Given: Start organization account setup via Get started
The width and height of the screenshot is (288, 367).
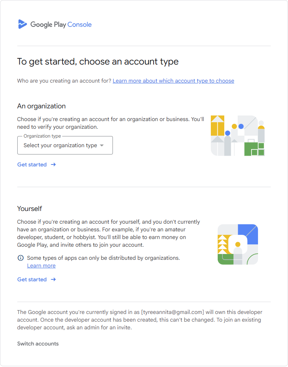Looking at the screenshot, I should (32, 164).
